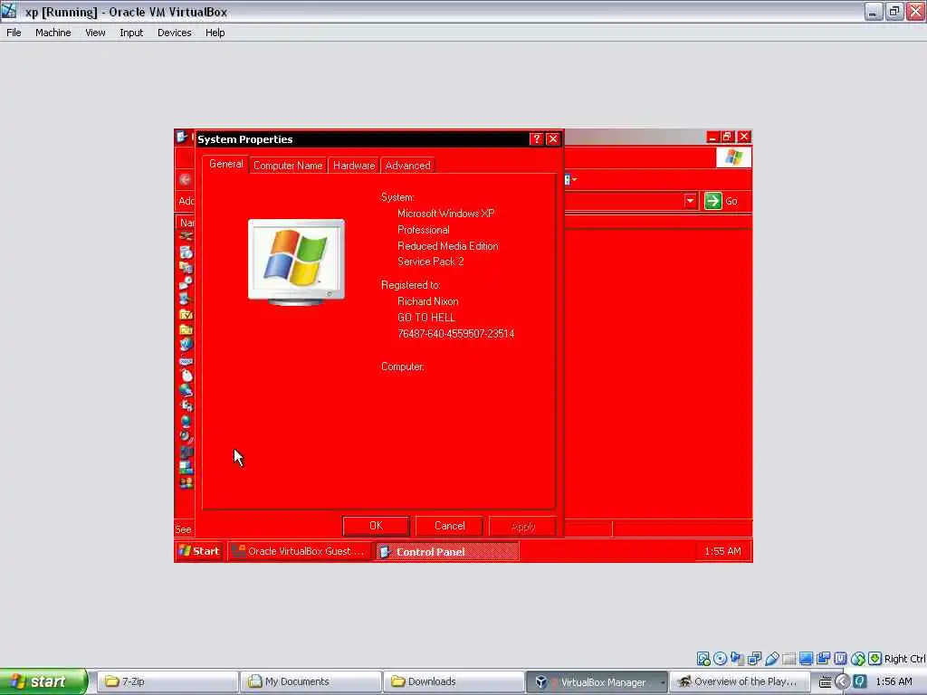
Task: Open the Input menu
Action: coord(131,33)
